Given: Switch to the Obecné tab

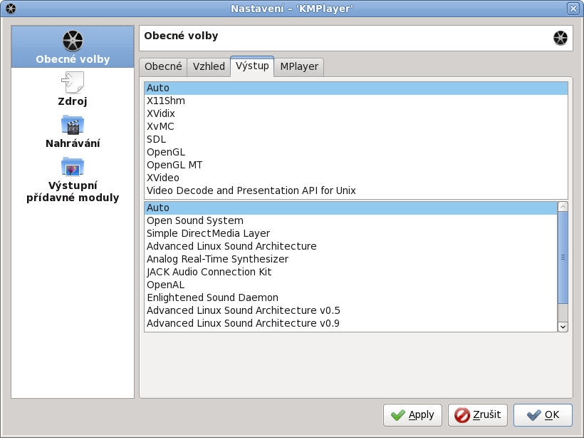Looking at the screenshot, I should pos(163,67).
